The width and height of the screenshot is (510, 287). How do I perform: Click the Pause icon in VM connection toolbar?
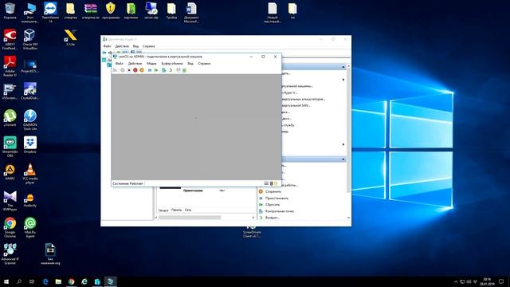[150, 70]
